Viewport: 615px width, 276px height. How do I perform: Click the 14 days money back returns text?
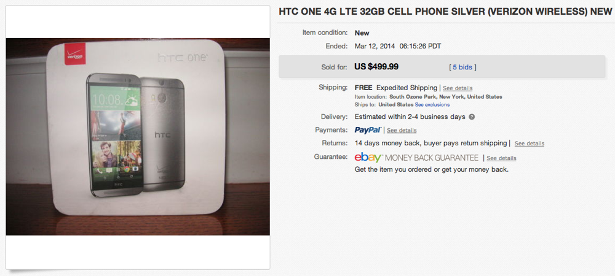431,143
